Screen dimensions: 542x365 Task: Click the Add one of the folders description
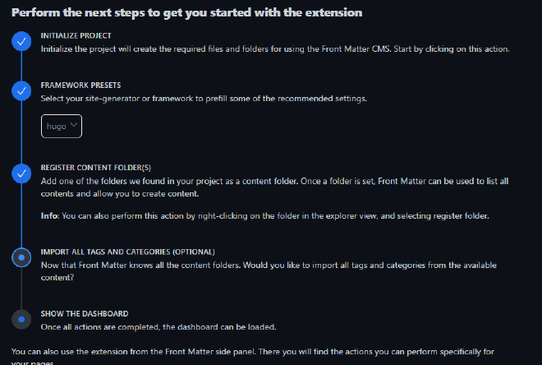(279, 187)
